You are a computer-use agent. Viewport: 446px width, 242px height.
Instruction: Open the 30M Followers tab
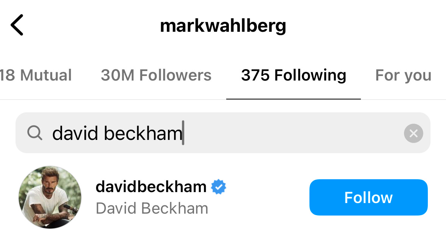(x=156, y=75)
